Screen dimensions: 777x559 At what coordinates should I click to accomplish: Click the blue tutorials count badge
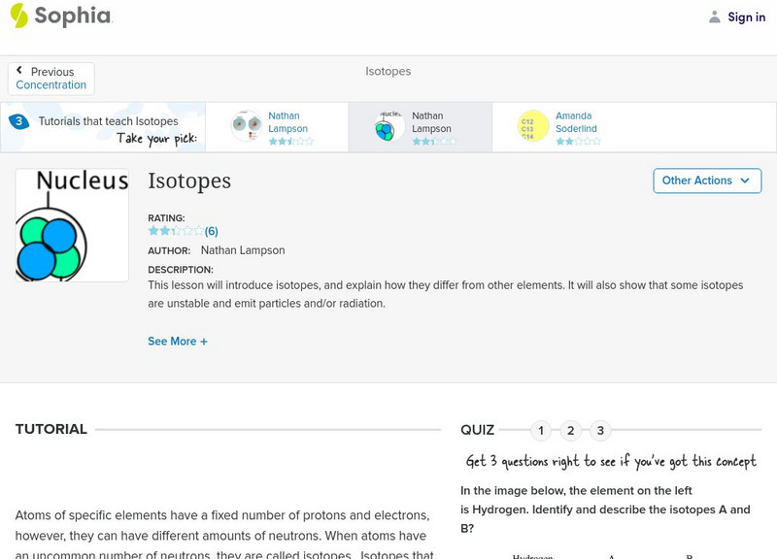[x=18, y=121]
